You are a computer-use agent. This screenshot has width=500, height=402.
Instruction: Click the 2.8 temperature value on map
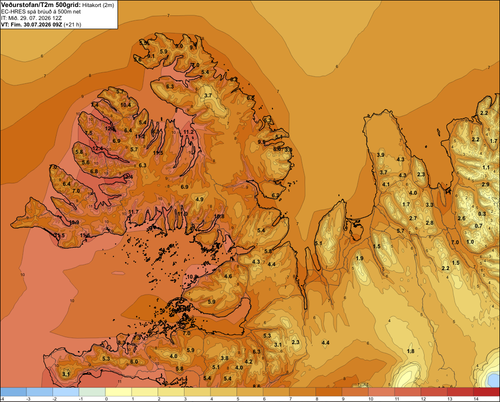[429, 223]
